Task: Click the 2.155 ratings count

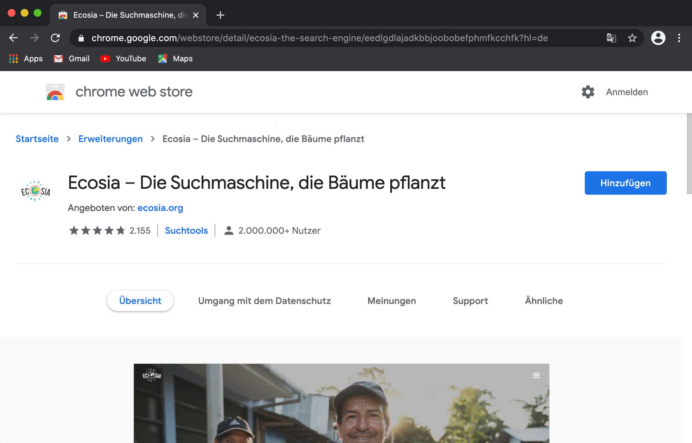Action: pos(140,230)
